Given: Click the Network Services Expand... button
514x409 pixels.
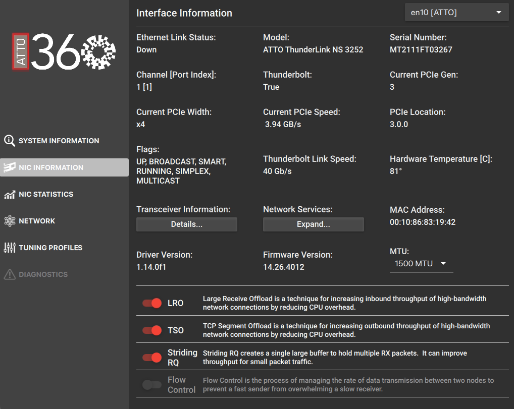Looking at the screenshot, I should pyautogui.click(x=314, y=224).
